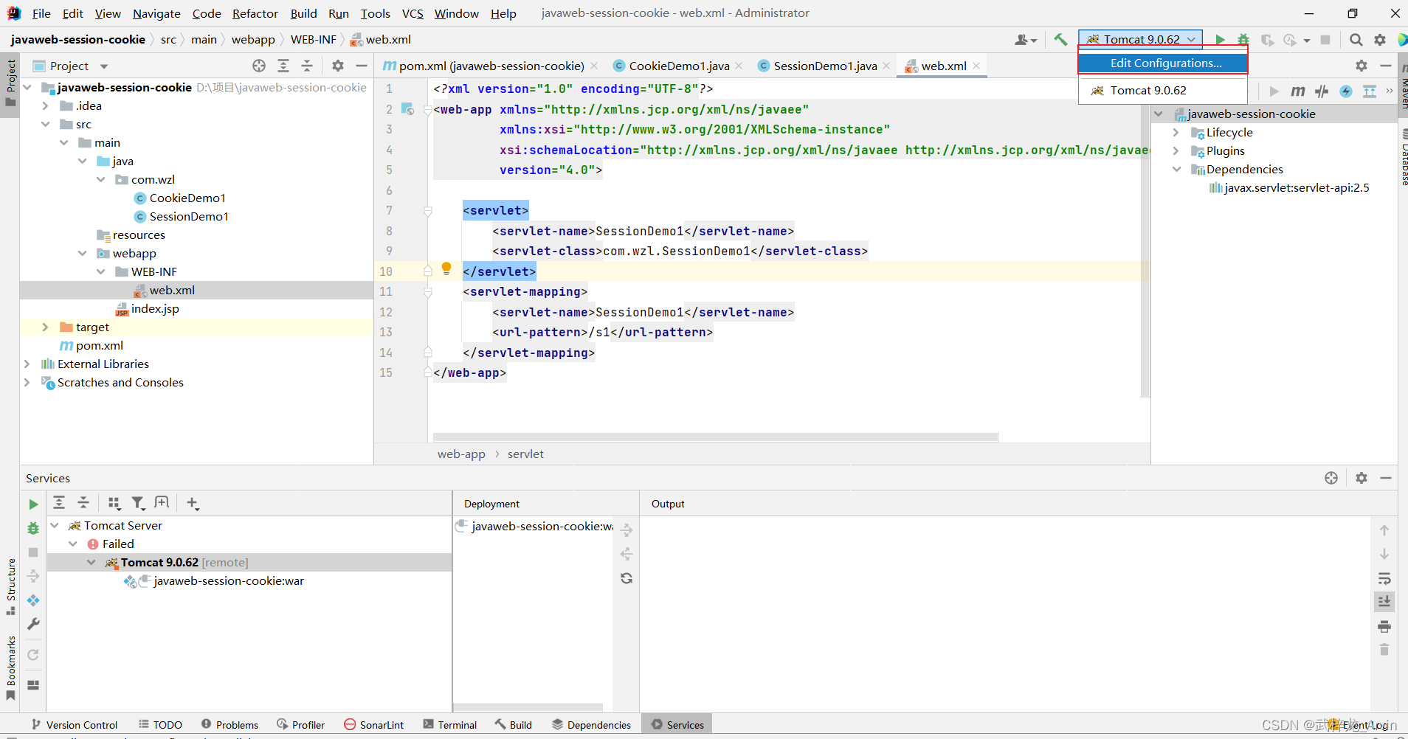This screenshot has width=1408, height=739.
Task: Select pom.xml in project tree
Action: click(100, 345)
